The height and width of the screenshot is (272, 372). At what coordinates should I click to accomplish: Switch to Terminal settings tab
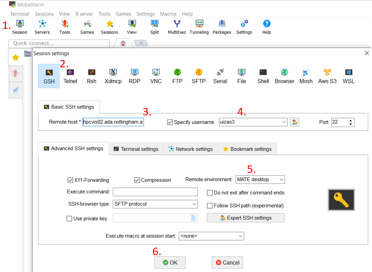(136, 149)
